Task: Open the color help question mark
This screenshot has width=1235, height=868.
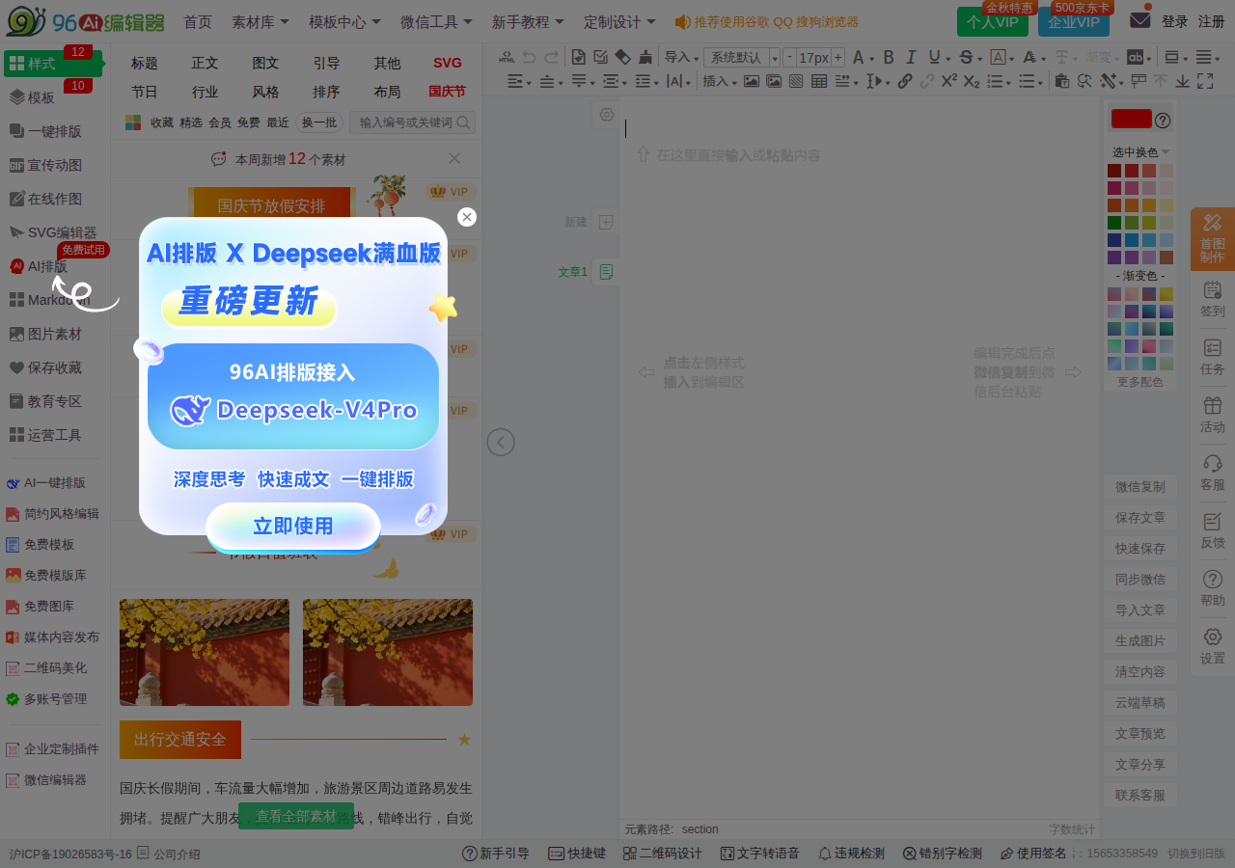Action: click(1163, 121)
